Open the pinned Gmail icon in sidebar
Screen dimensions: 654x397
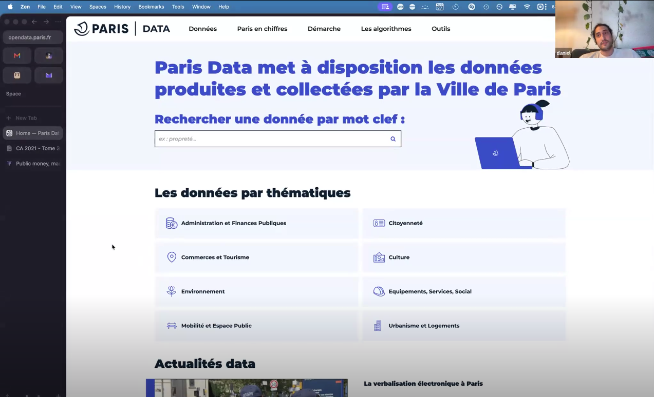pos(17,55)
